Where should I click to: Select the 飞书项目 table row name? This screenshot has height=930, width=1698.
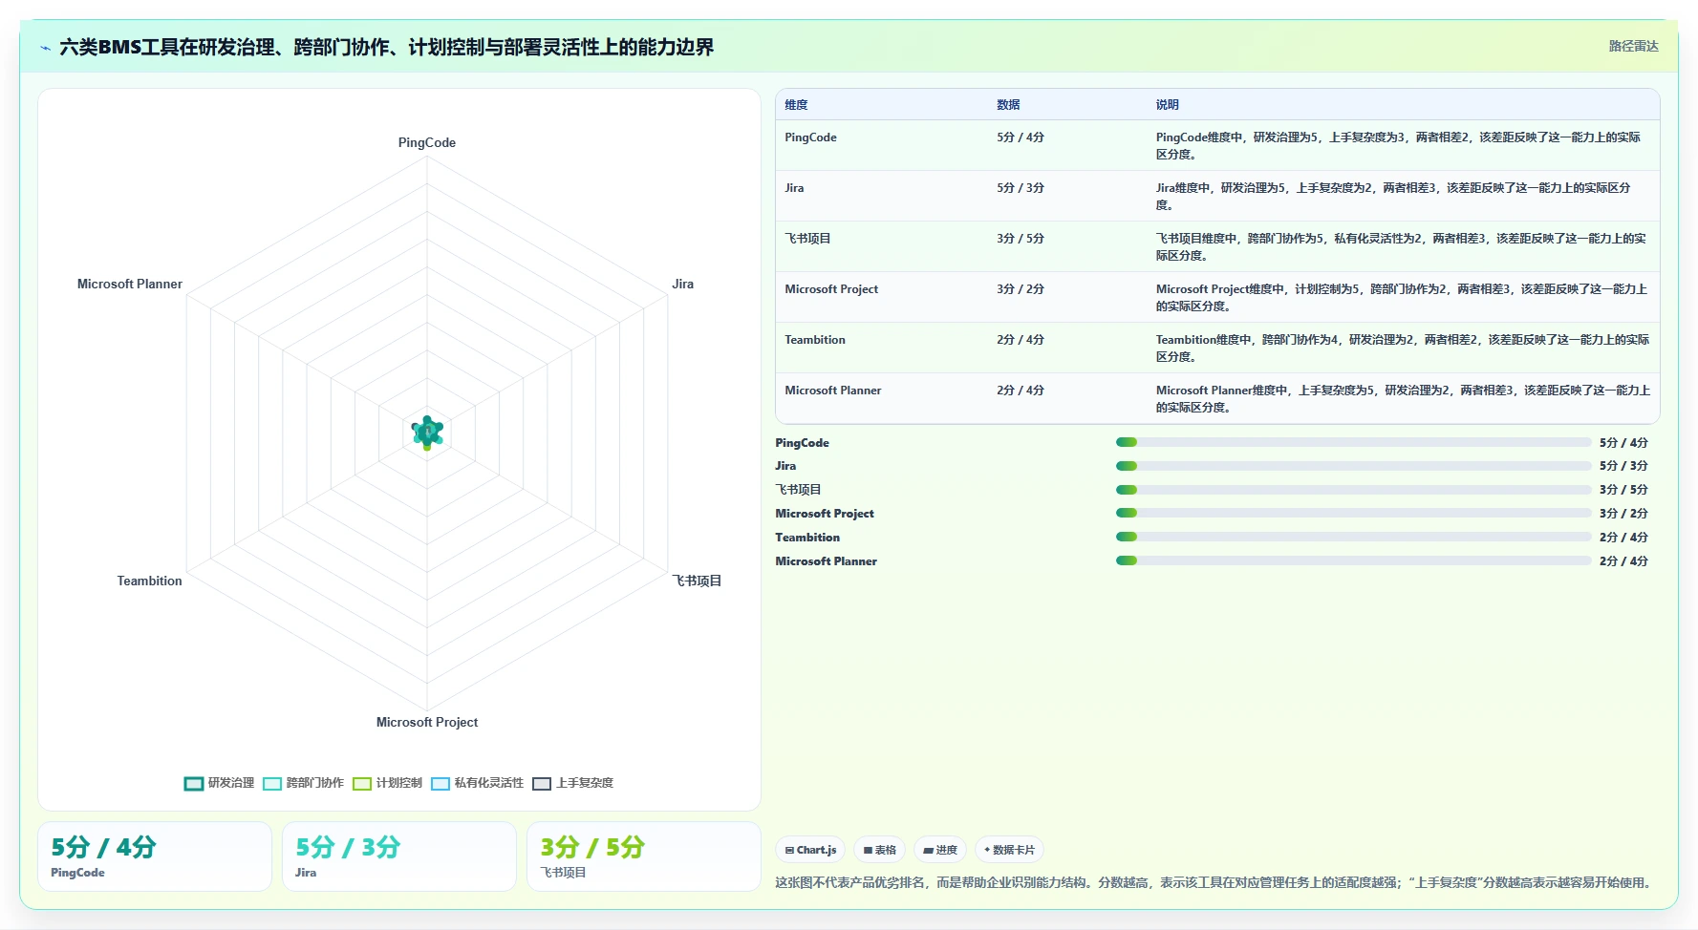point(807,239)
